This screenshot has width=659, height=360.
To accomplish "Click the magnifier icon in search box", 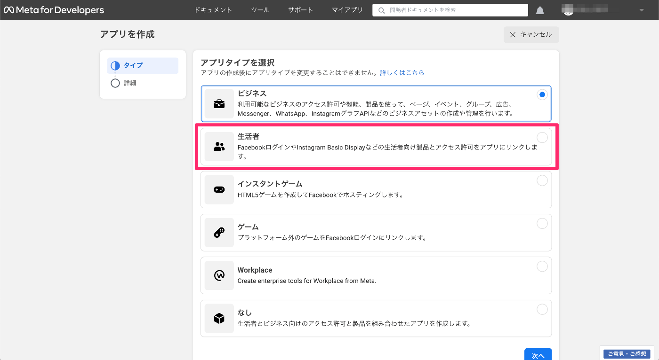I will [x=381, y=10].
